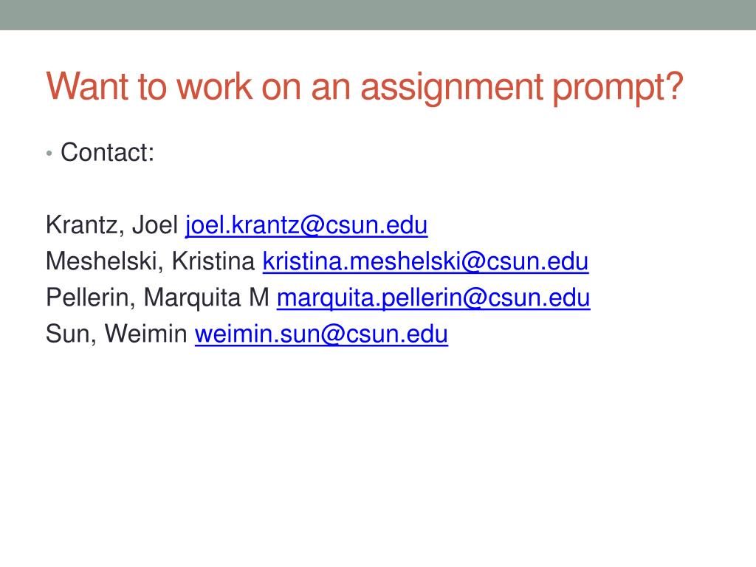Viewport: 756px width, 567px height.
Task: Click the initial 'M' after Marquita
Action: tap(259, 297)
